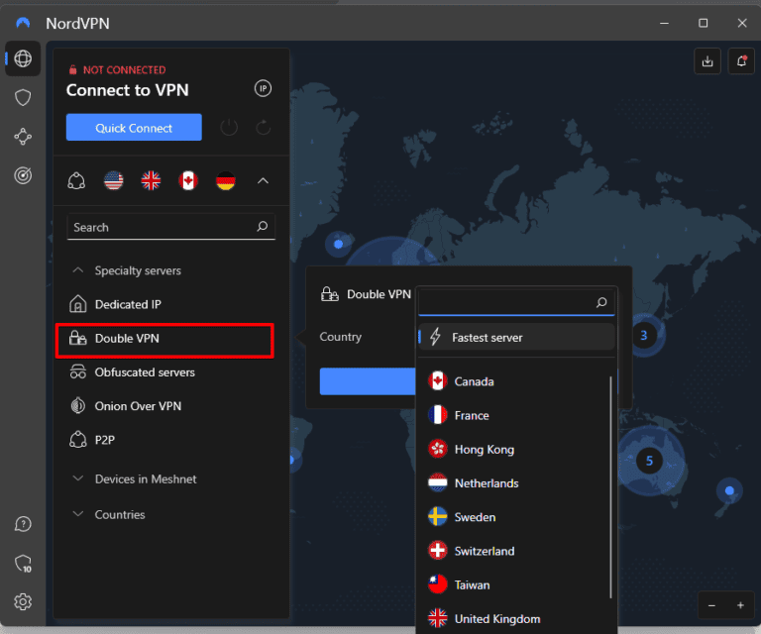The width and height of the screenshot is (761, 634).
Task: Click the server Search field
Action: click(x=159, y=227)
